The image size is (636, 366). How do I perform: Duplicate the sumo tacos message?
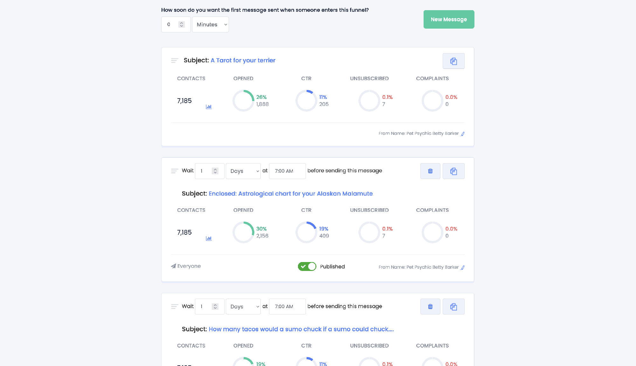pyautogui.click(x=453, y=307)
